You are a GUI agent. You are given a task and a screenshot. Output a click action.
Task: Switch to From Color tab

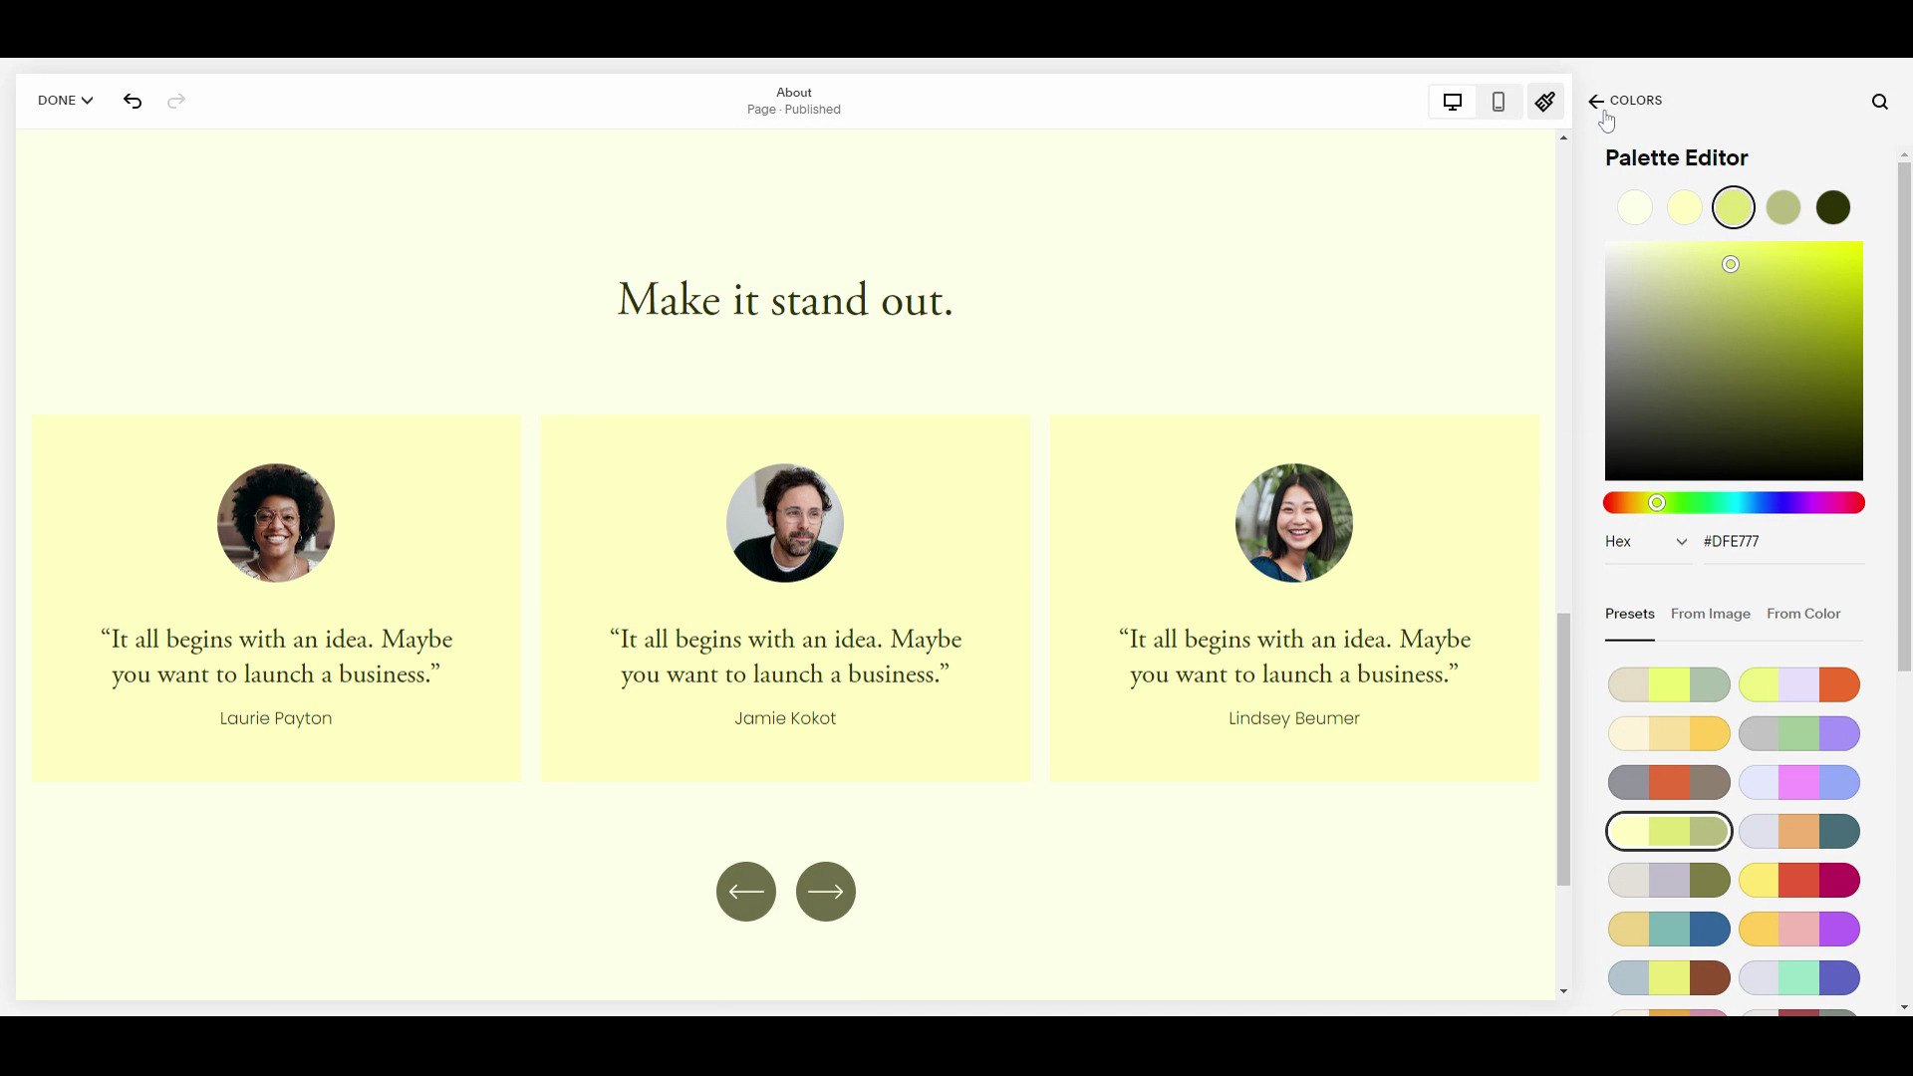click(x=1803, y=614)
